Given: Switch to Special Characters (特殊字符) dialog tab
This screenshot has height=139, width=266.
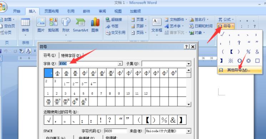Looking at the screenshot, I should point(71,55).
